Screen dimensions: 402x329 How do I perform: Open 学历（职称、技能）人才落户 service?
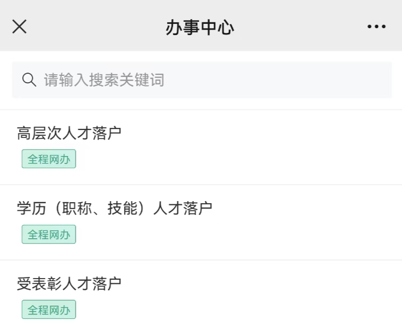coord(115,209)
